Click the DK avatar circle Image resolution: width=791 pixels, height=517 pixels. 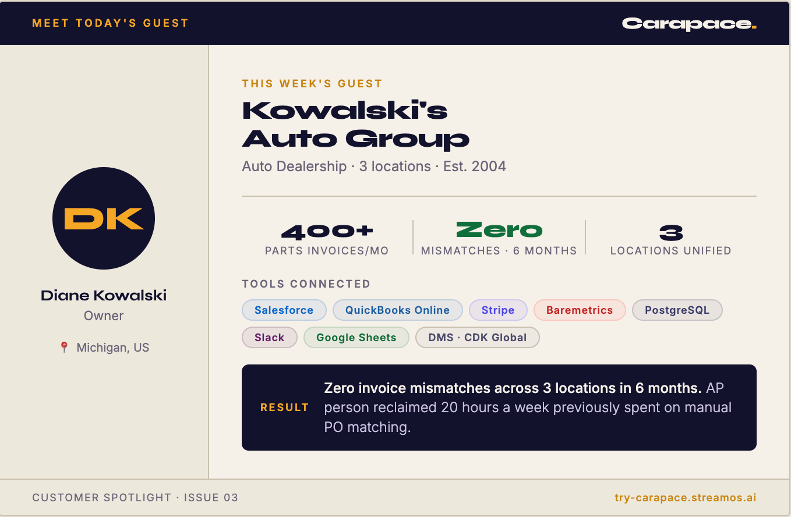point(104,218)
